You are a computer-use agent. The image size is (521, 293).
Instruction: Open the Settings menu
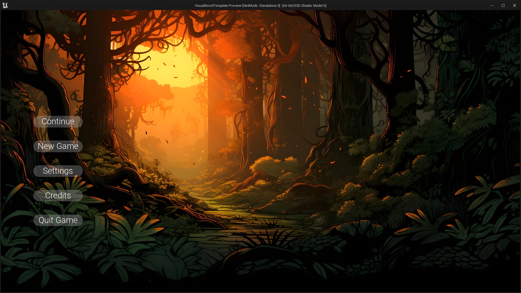pos(58,171)
